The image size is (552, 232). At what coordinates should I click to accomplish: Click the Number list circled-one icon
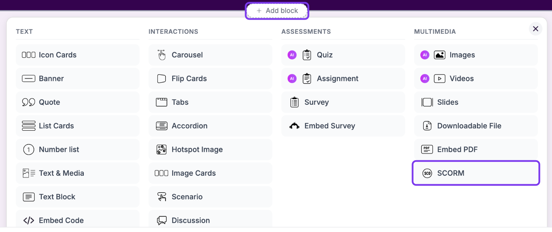click(x=29, y=149)
